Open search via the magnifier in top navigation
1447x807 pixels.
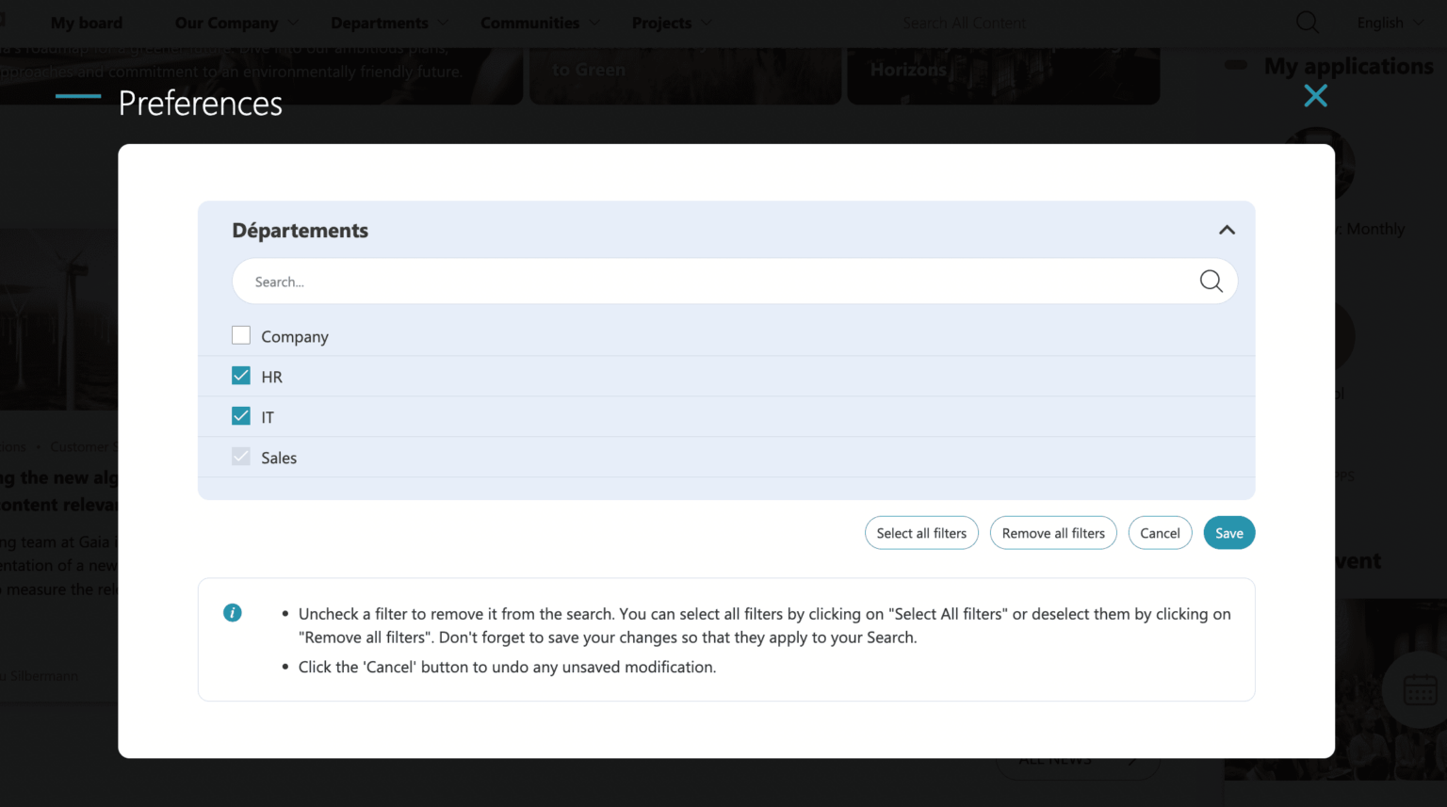pyautogui.click(x=1307, y=22)
